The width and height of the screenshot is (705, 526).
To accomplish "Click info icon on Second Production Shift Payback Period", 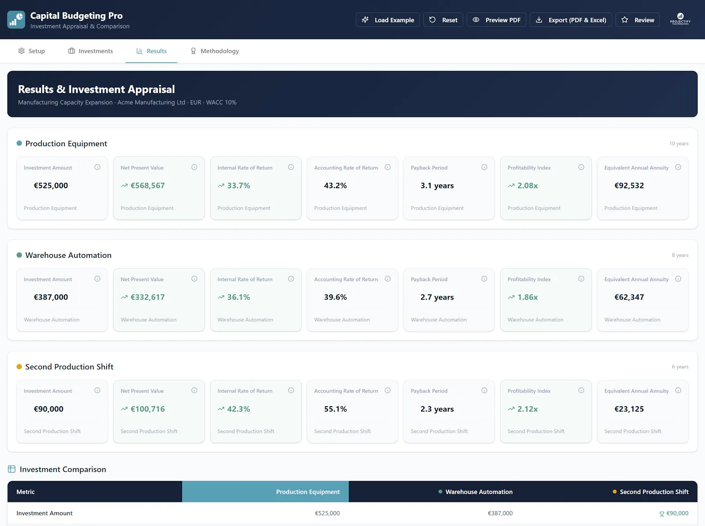I will [x=484, y=390].
